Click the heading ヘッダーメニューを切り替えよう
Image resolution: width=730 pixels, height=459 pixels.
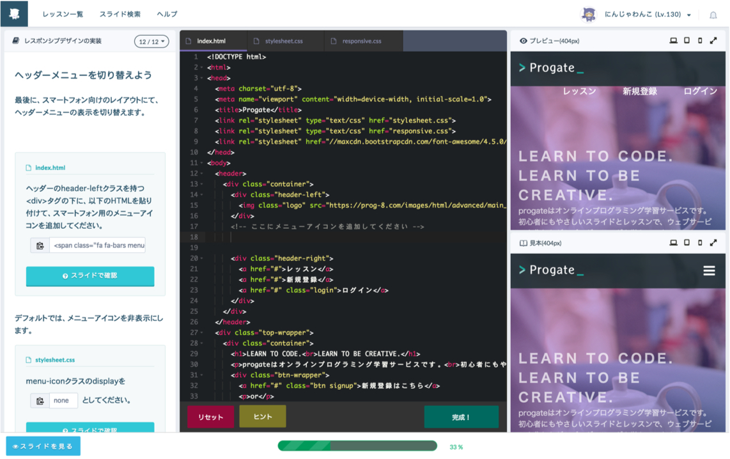(x=83, y=75)
